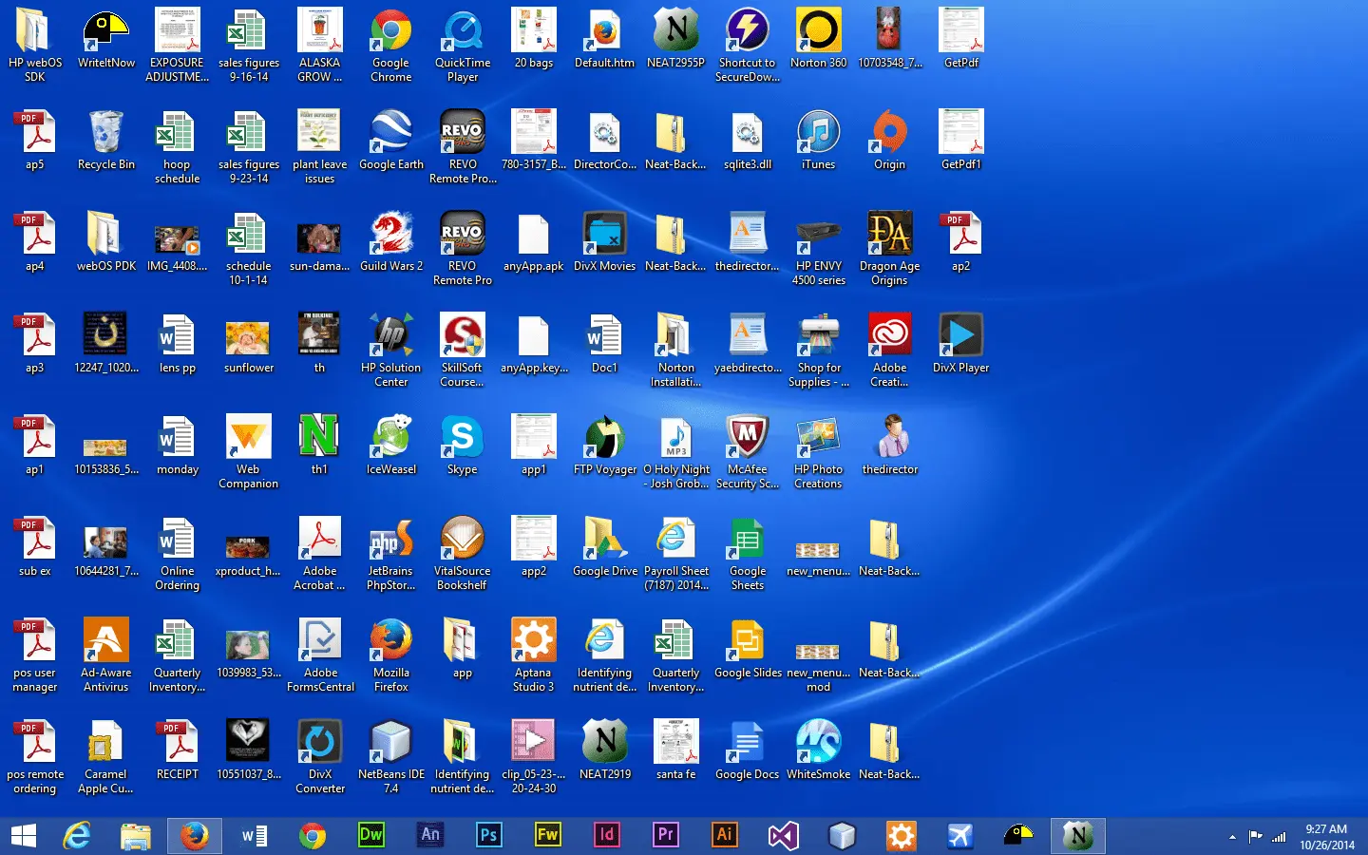This screenshot has height=855, width=1368.
Task: Open Premiere Pro from the taskbar
Action: (x=665, y=835)
